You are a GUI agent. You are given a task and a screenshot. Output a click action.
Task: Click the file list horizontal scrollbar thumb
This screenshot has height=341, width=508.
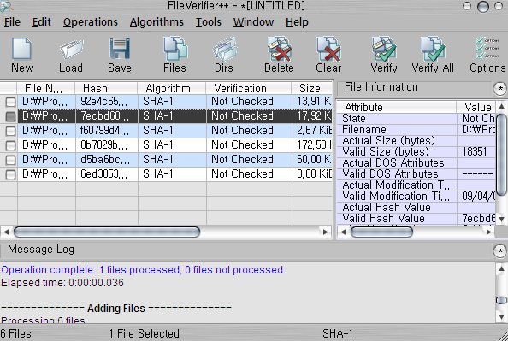tap(107, 232)
